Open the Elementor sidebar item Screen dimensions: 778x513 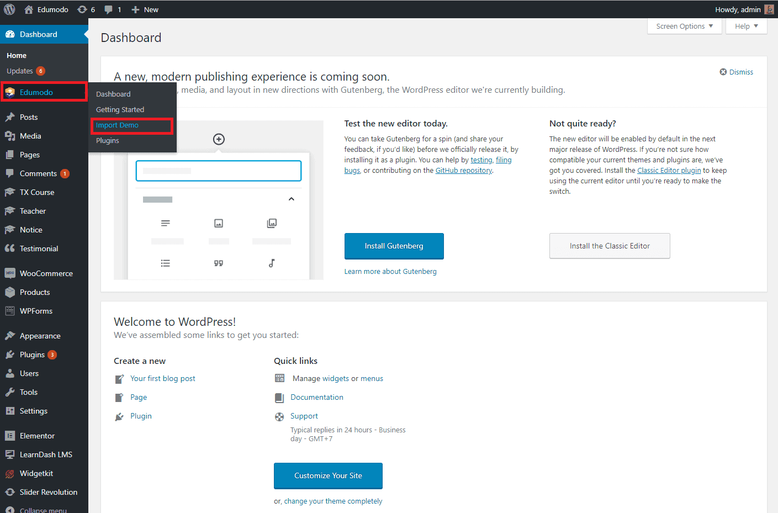point(38,436)
